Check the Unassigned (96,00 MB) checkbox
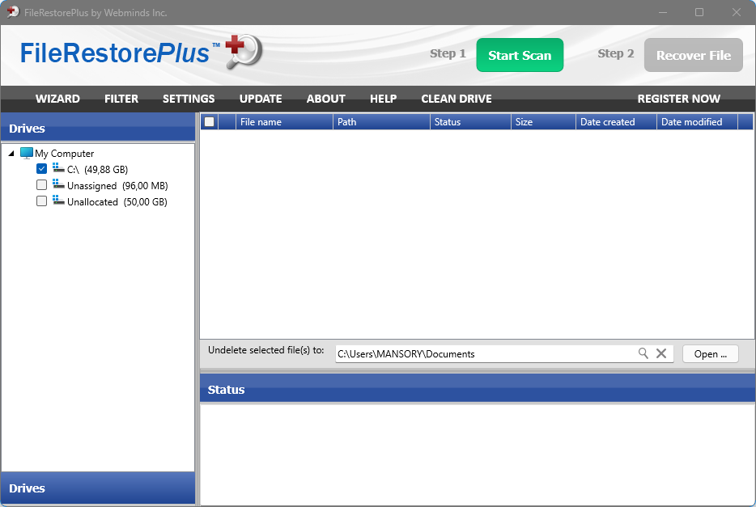This screenshot has width=756, height=507. pos(41,185)
